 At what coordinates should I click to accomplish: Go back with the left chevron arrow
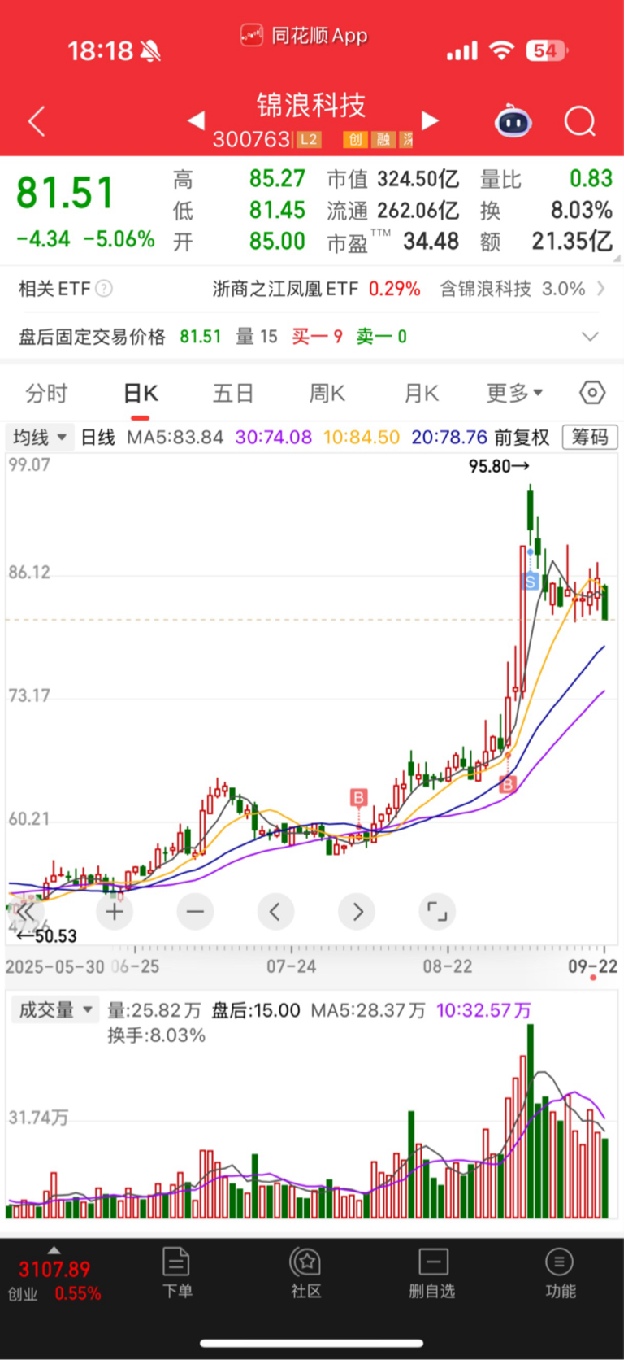37,122
